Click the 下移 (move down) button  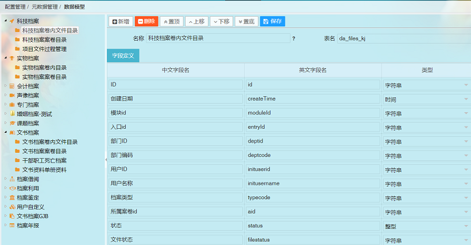coord(221,21)
